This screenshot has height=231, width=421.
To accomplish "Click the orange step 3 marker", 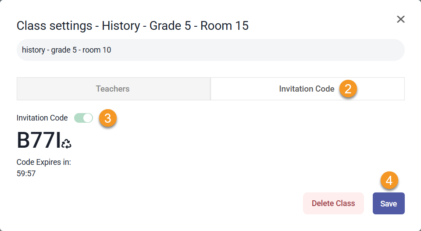I will [107, 118].
